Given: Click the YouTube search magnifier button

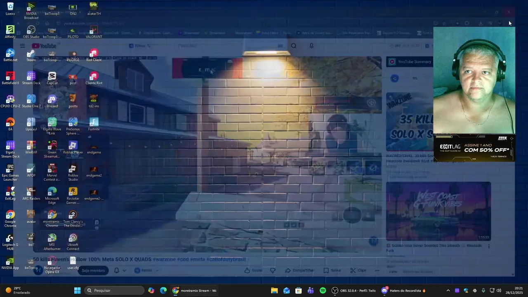Looking at the screenshot, I should pos(294,46).
